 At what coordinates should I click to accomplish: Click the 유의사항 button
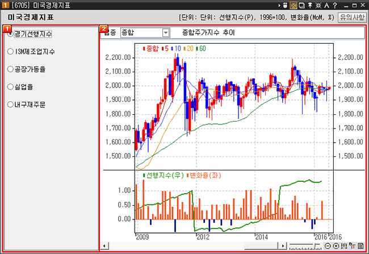point(351,18)
